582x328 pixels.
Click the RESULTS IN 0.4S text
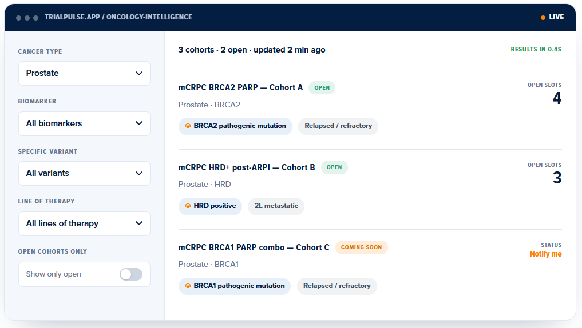536,49
